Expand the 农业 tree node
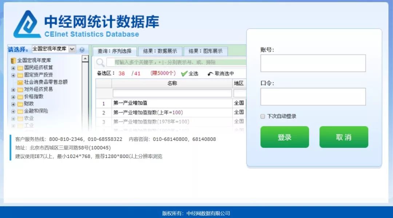 13,119
